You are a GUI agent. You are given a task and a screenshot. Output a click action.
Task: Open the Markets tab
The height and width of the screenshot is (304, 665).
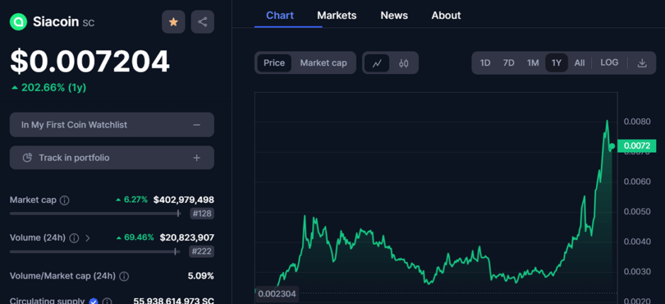[337, 16]
